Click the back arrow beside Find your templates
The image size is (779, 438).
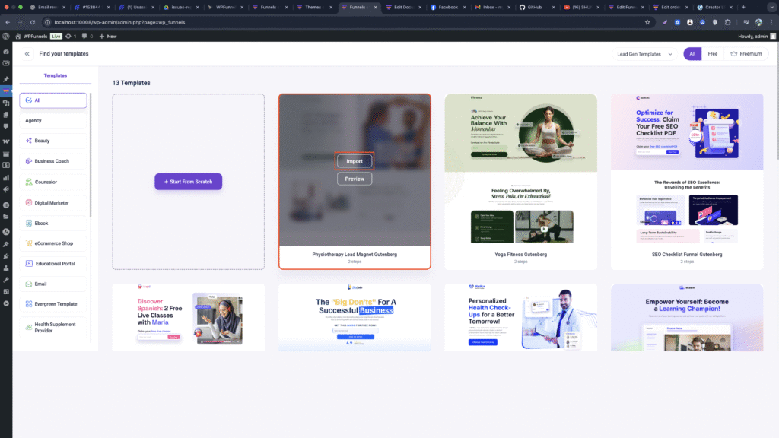point(27,53)
